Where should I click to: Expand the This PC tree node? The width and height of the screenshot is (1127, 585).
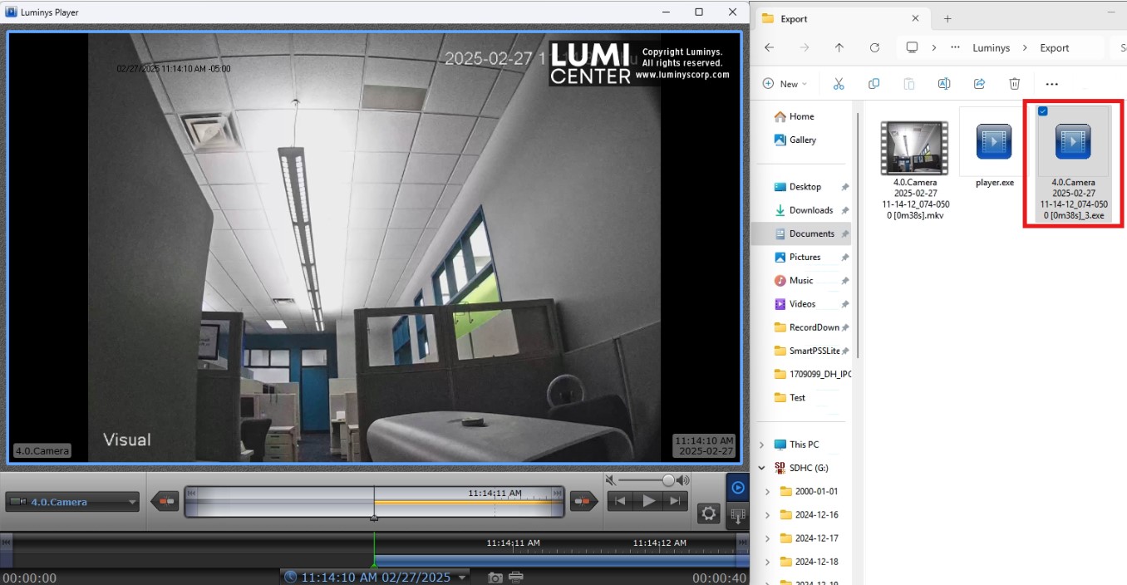pos(762,445)
